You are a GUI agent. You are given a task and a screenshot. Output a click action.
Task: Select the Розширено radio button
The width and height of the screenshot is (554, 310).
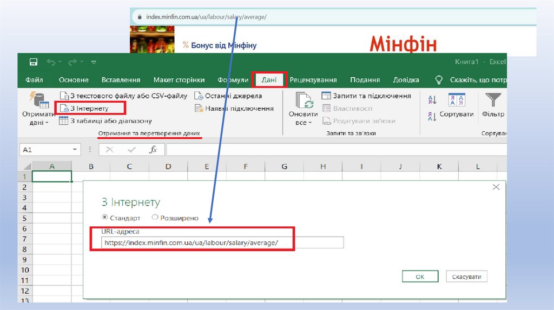155,218
